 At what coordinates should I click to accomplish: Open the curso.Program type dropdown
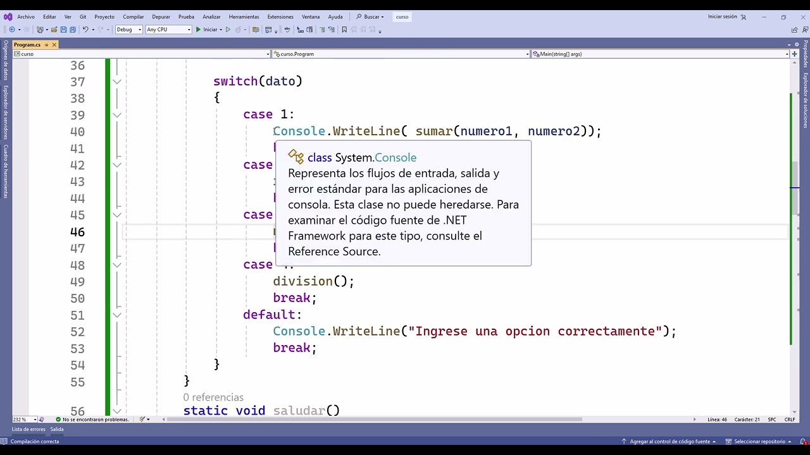pyautogui.click(x=401, y=54)
